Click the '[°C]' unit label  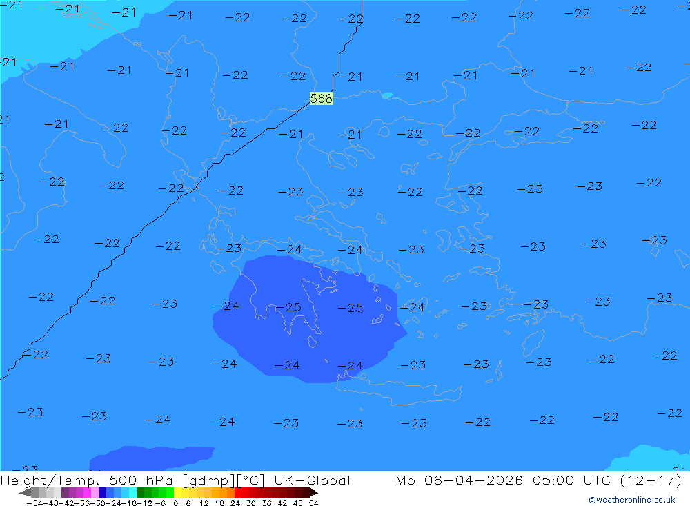point(250,480)
